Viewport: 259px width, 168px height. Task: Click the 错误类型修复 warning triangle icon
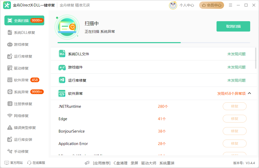point(10,128)
